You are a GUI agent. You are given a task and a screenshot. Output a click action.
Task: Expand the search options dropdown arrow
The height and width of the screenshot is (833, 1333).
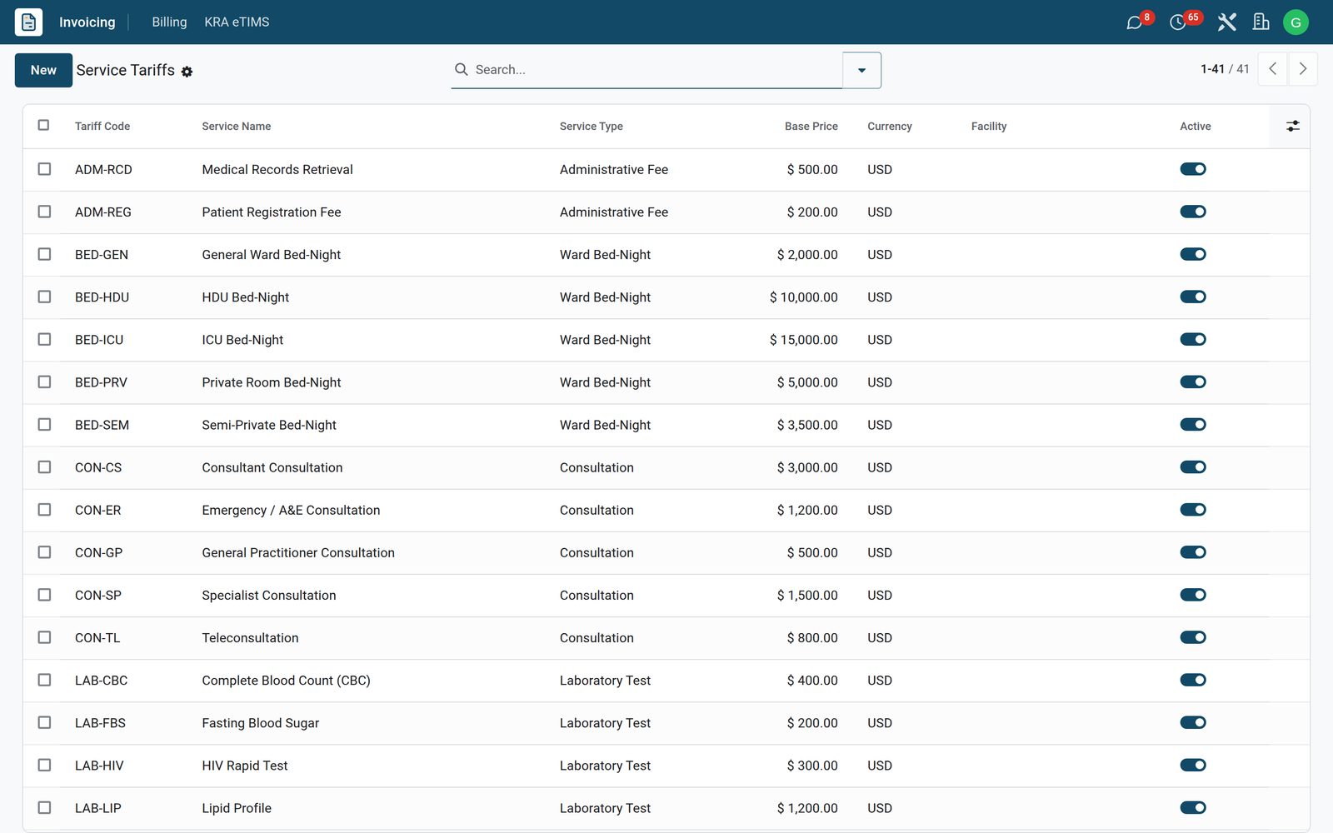(x=861, y=70)
